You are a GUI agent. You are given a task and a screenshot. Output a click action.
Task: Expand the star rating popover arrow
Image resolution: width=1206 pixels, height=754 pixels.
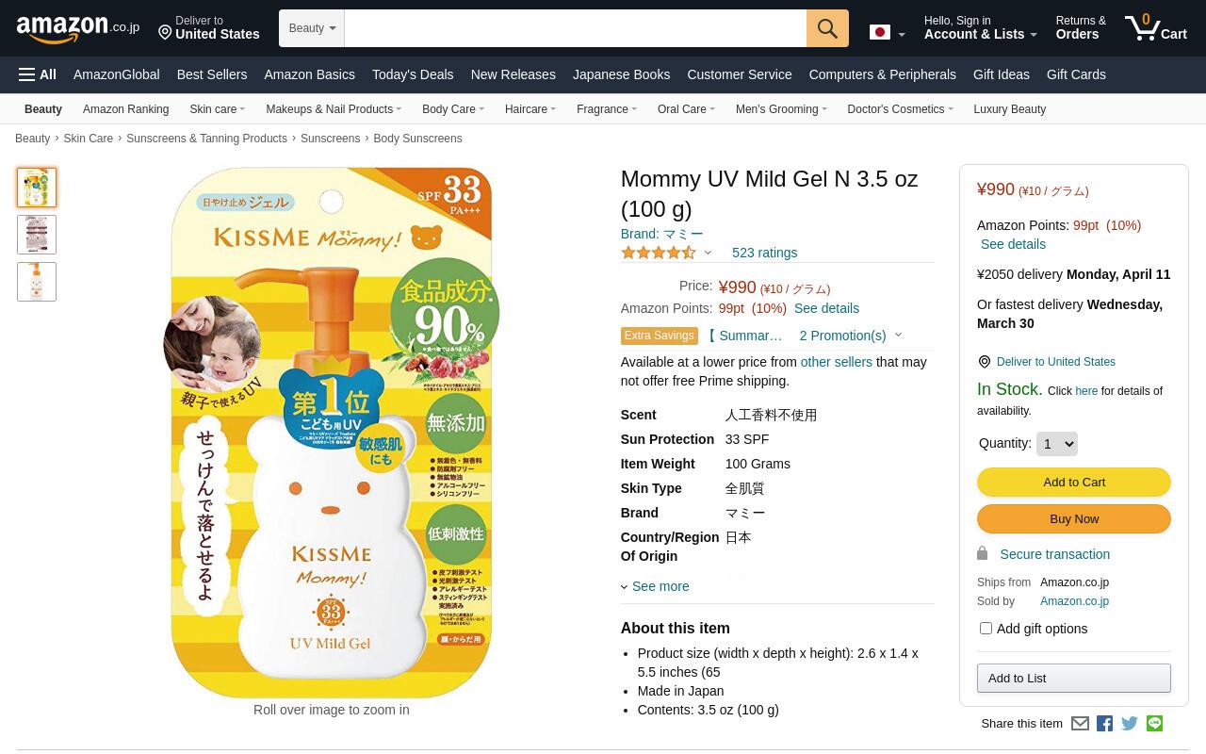click(x=708, y=253)
